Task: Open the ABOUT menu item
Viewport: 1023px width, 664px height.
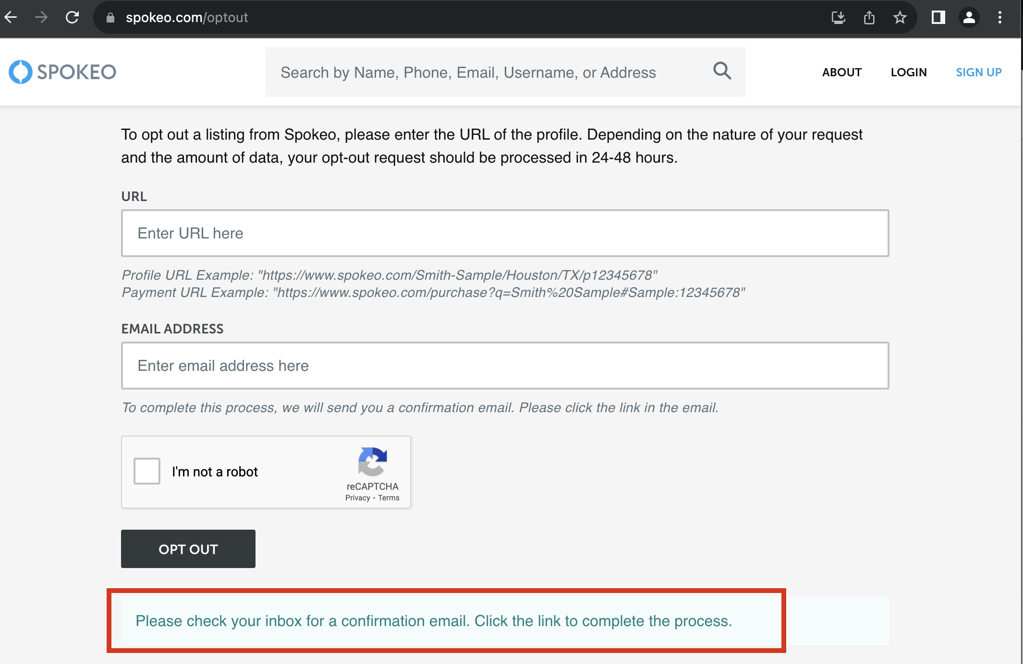Action: [x=841, y=72]
